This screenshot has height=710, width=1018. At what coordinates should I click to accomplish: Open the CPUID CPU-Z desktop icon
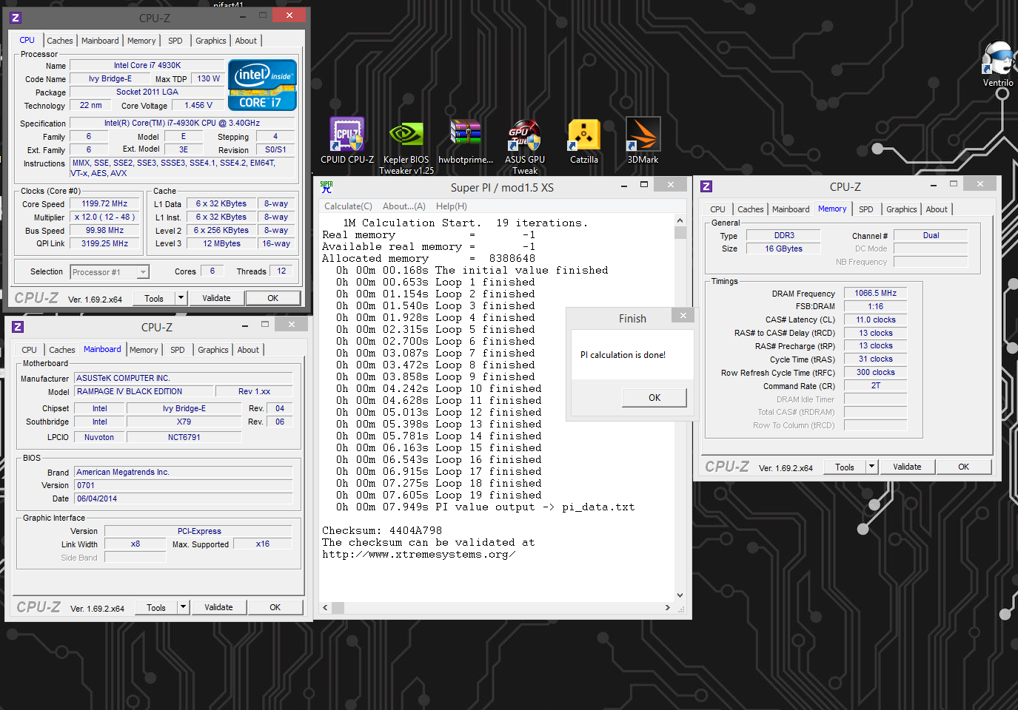pyautogui.click(x=347, y=141)
